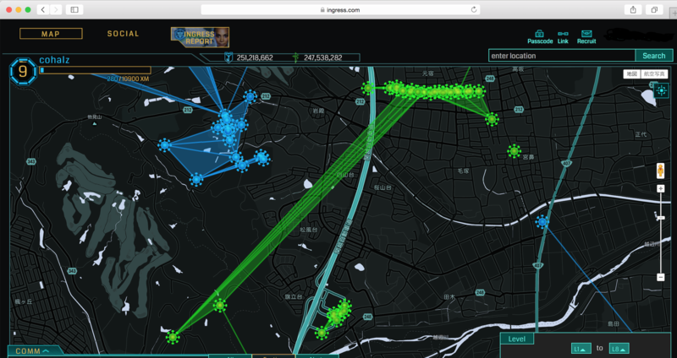Open the Safari share menu

[x=633, y=9]
